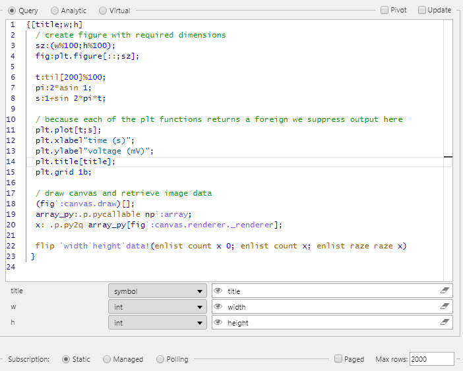Viewport: 463px width, 371px height.
Task: Click the eye icon beside title field
Action: [x=218, y=291]
